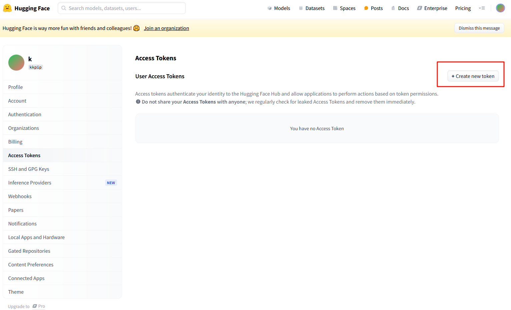Open Webhooks settings
Viewport: 511px width, 310px height.
coord(62,196)
